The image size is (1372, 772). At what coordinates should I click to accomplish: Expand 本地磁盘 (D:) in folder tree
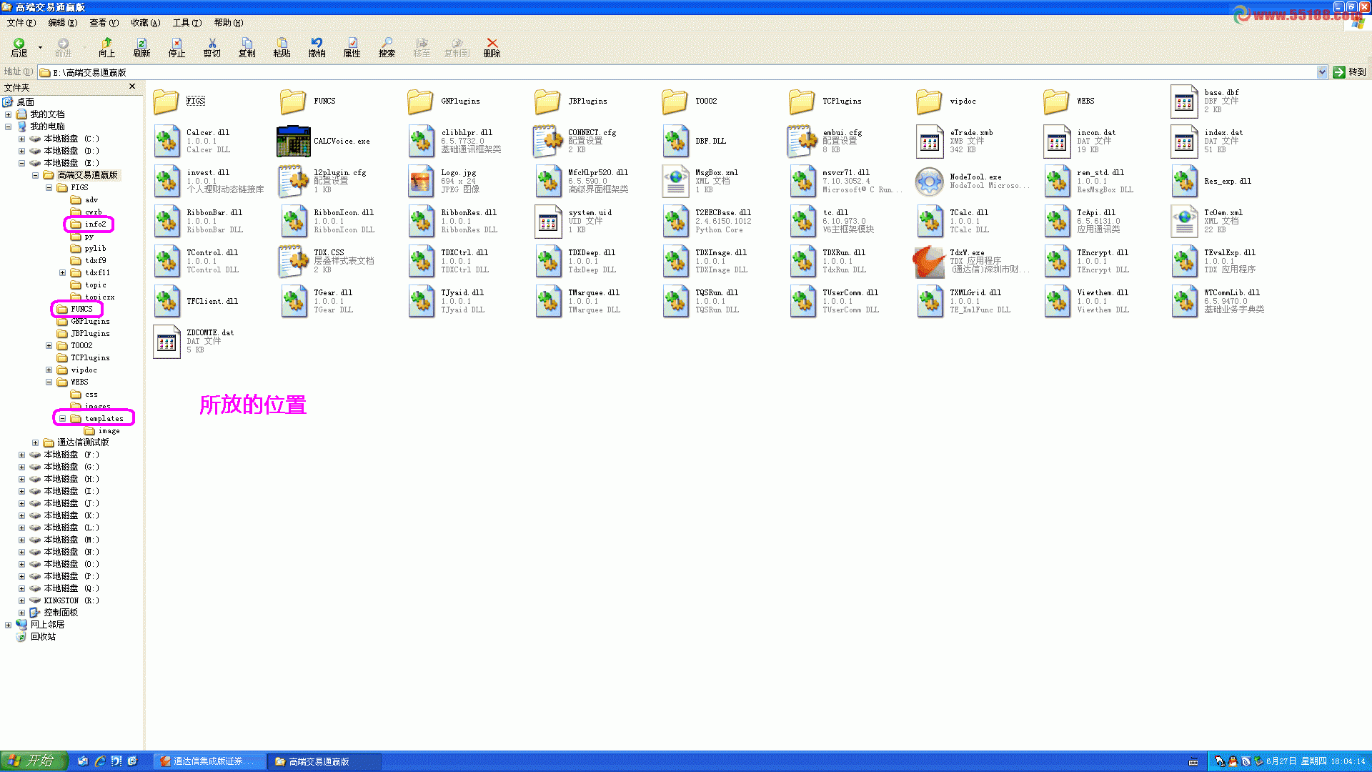tap(21, 151)
